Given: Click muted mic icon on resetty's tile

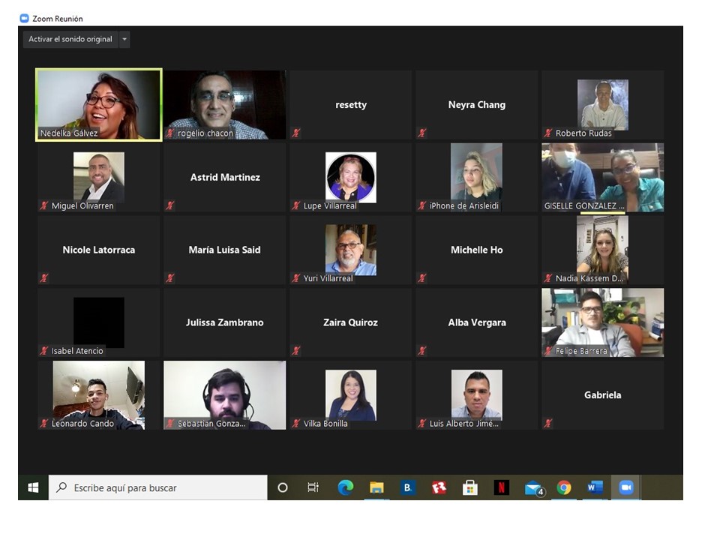Looking at the screenshot, I should click(x=296, y=133).
